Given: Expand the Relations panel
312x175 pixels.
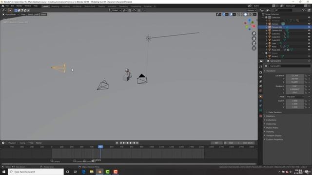Looking at the screenshot, I should click(271, 116).
